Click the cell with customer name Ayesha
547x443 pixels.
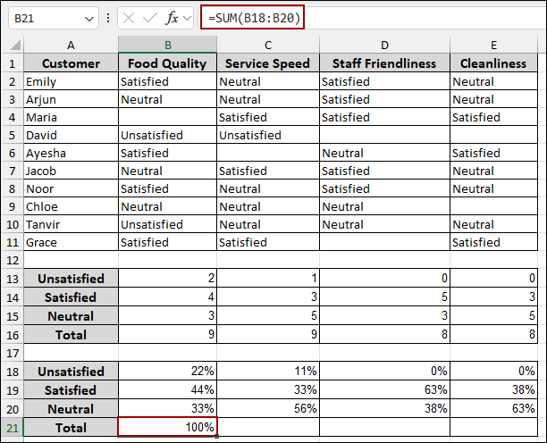pyautogui.click(x=71, y=153)
